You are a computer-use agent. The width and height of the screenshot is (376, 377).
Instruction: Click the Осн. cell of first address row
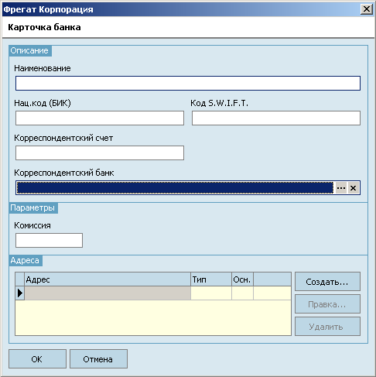click(x=242, y=293)
